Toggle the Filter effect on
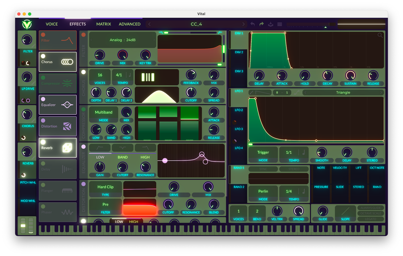The width and height of the screenshot is (403, 256). pyautogui.click(x=43, y=35)
